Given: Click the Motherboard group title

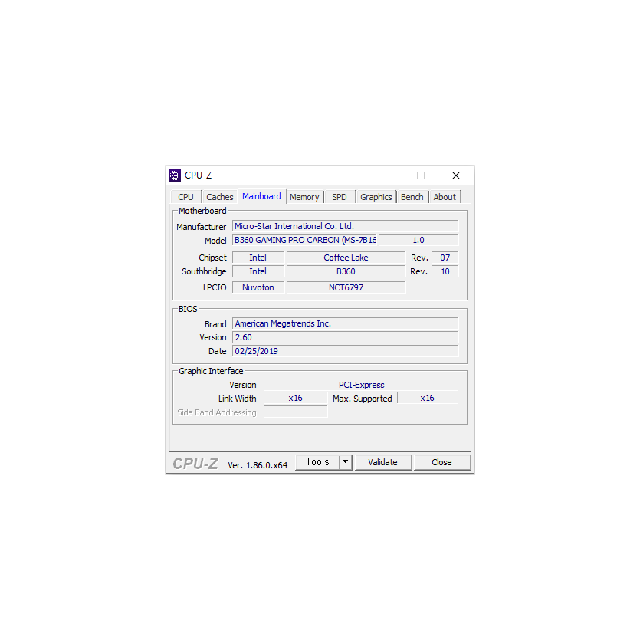Looking at the screenshot, I should 202,211.
